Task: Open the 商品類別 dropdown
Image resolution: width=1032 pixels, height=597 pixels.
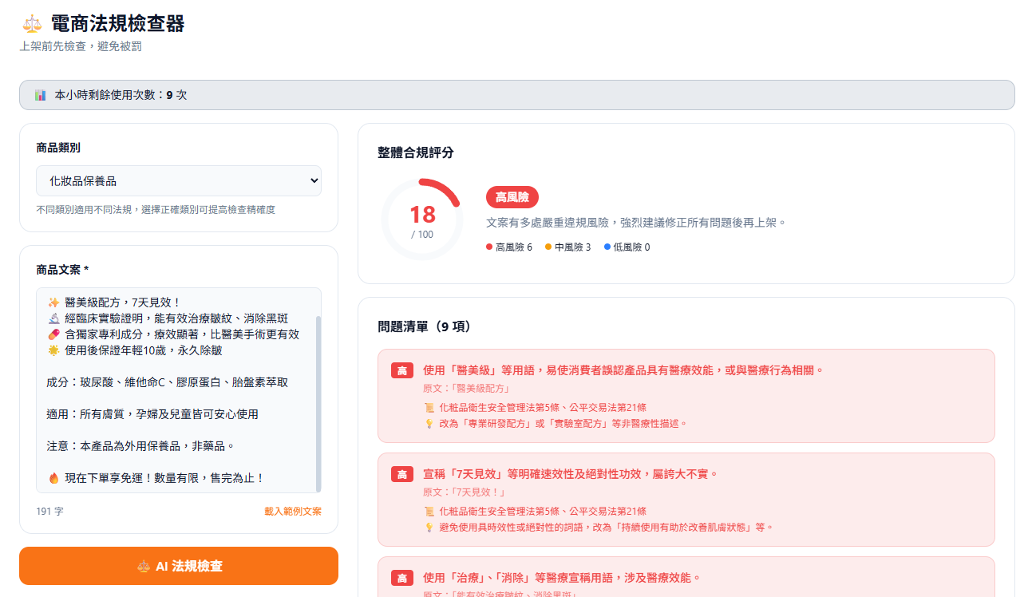Action: [x=179, y=181]
